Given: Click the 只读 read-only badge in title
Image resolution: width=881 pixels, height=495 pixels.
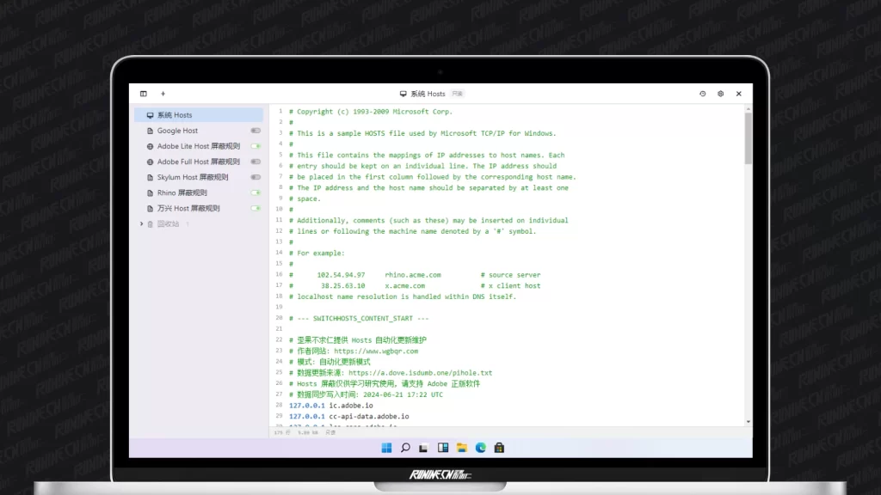Looking at the screenshot, I should (458, 94).
